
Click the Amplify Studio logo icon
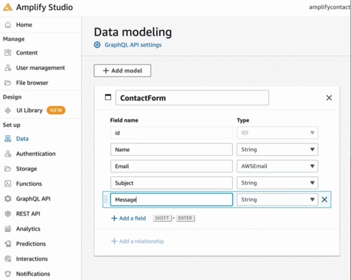pos(7,7)
